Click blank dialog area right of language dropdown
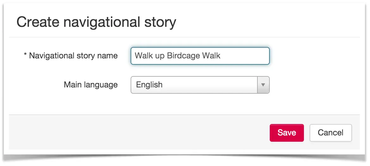 click(314, 85)
